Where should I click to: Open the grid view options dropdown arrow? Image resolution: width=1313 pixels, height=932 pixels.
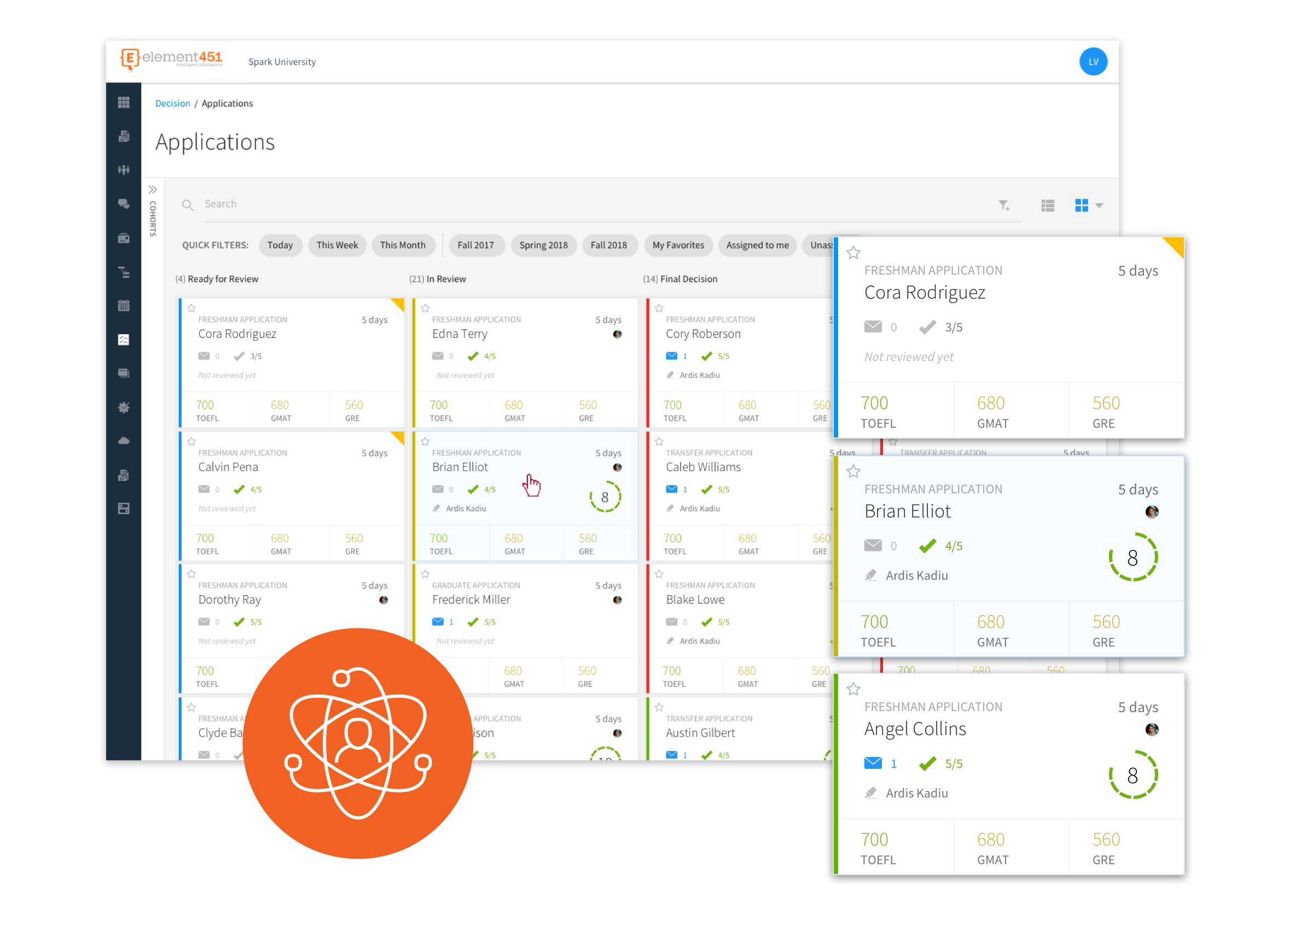click(x=1100, y=205)
